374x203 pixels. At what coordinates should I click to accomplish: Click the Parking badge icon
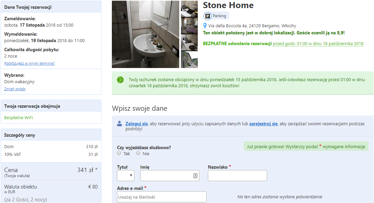coord(208,16)
